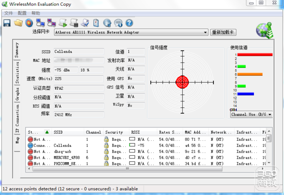Open file with the folder icon

[x=18, y=23]
